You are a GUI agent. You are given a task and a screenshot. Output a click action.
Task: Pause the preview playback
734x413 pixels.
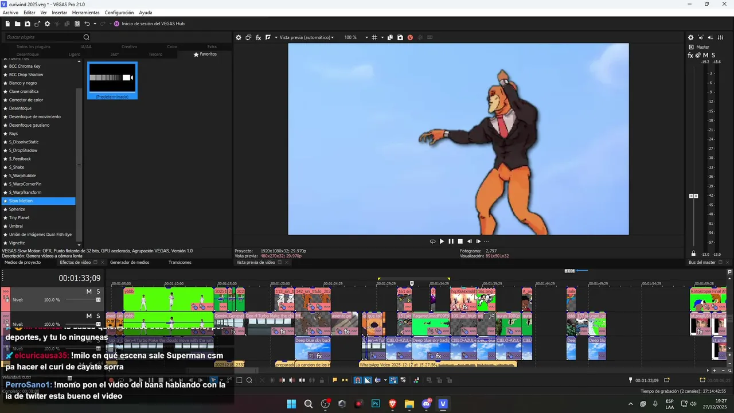(x=451, y=241)
